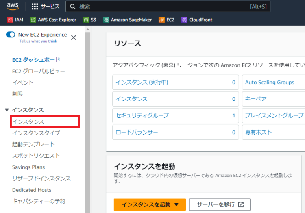Open インスタンスタイプ in sidebar
305x213 pixels.
[36, 133]
